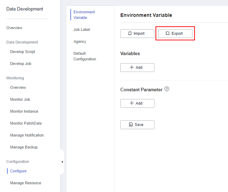This screenshot has width=228, height=192.
Task: Navigate to Monitor Instance
Action: click(x=24, y=111)
